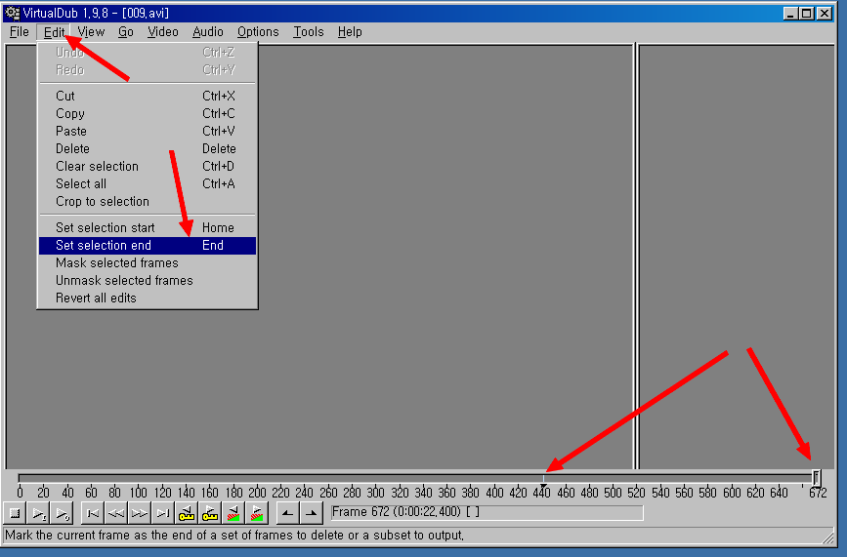Open the File menu
This screenshot has width=847, height=557.
click(x=19, y=32)
